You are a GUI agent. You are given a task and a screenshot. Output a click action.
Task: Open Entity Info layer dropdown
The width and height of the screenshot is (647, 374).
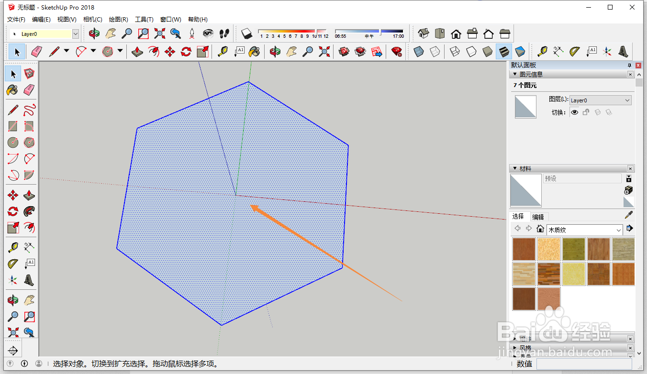click(x=600, y=100)
